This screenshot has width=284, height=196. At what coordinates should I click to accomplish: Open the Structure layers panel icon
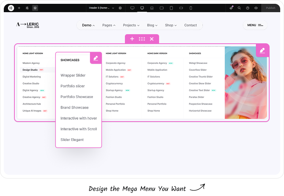[x=35, y=8]
